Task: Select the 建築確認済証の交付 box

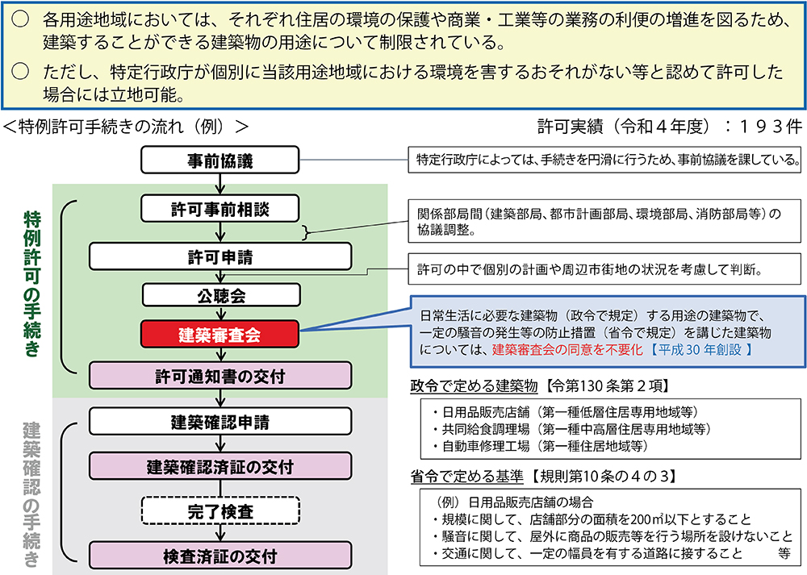Action: (220, 466)
